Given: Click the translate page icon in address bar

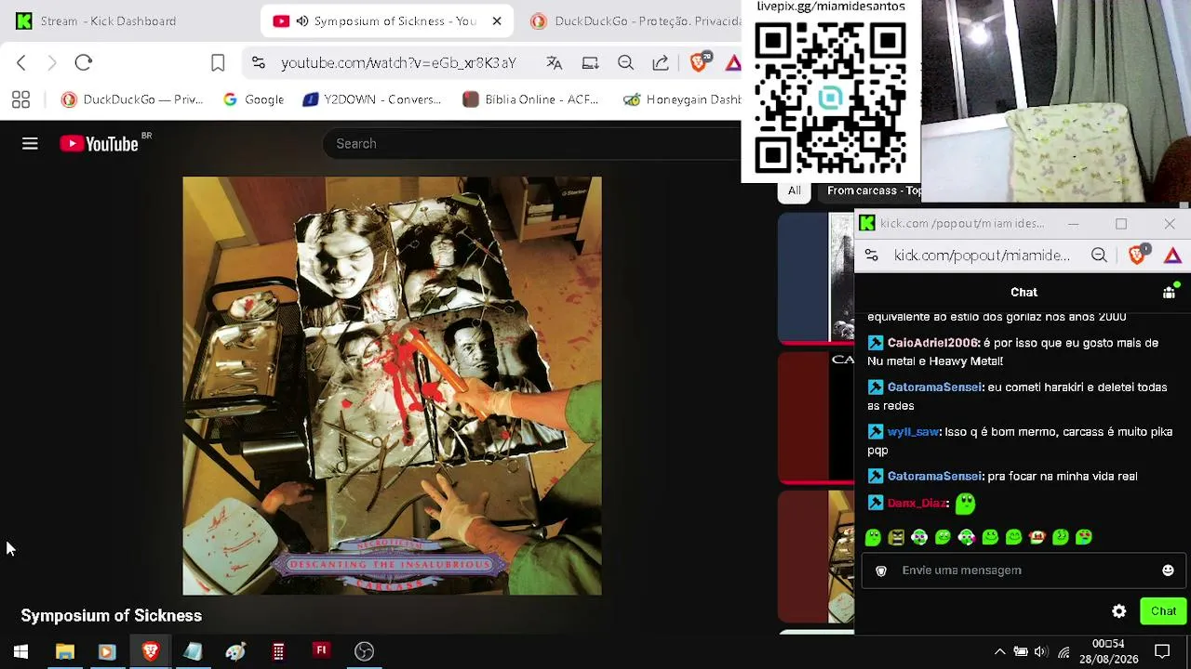Looking at the screenshot, I should click(555, 63).
